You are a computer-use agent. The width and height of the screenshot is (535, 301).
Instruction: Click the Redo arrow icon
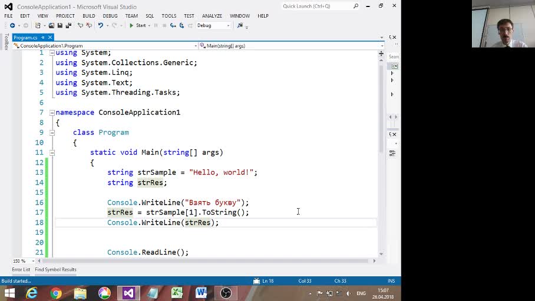pos(114,25)
